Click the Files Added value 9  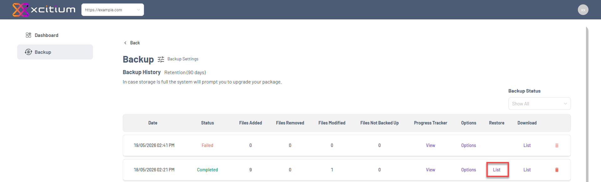point(250,170)
